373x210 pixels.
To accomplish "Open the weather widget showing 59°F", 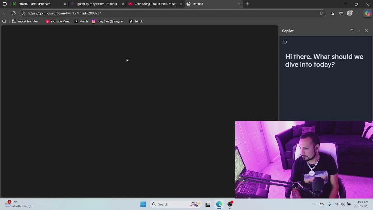I will click(x=18, y=204).
